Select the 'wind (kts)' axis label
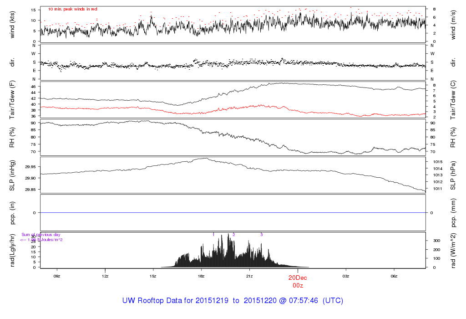 pyautogui.click(x=12, y=25)
